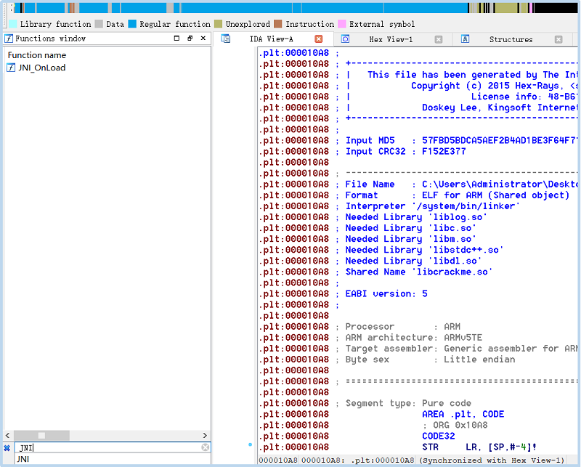Click the Unexplored legend swatch
Screen dimensions: 581x467
[x=219, y=24]
